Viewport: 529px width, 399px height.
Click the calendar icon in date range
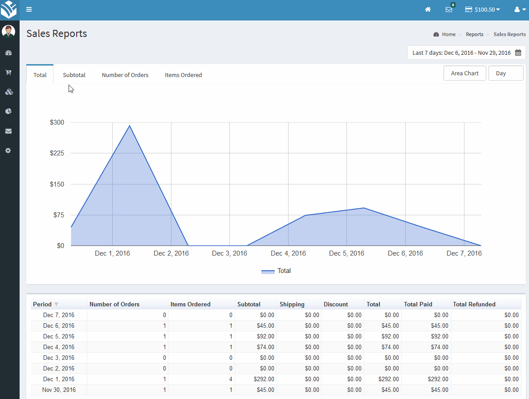tap(518, 53)
